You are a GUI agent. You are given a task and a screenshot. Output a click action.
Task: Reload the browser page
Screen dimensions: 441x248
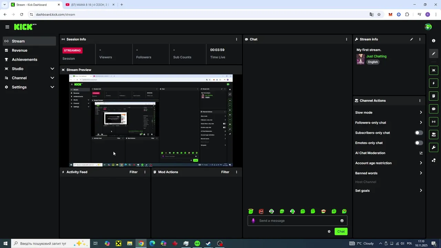pyautogui.click(x=22, y=14)
